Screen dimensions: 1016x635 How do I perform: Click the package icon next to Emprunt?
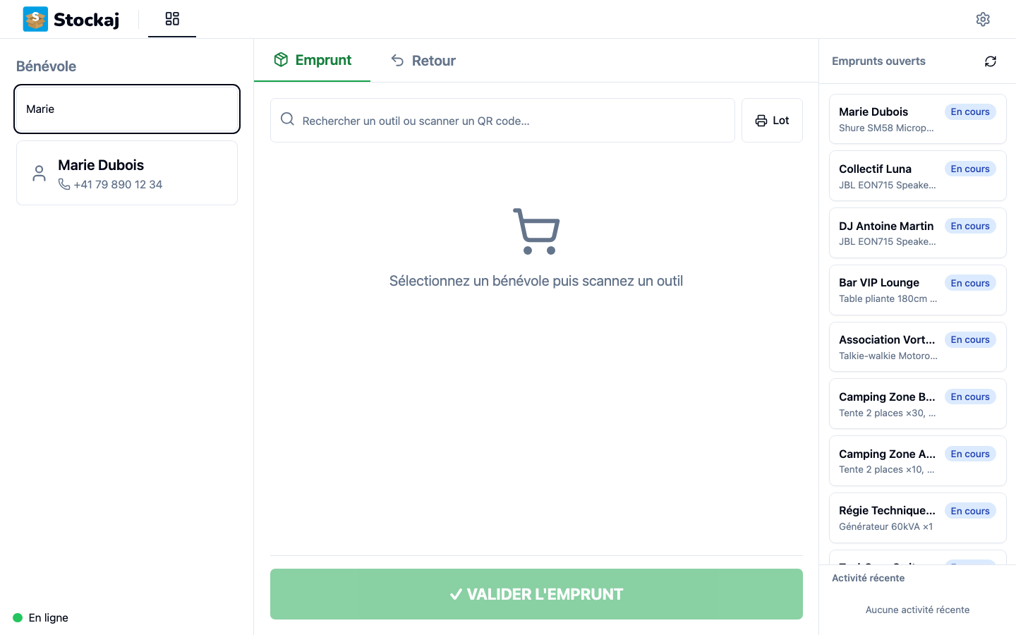(282, 60)
